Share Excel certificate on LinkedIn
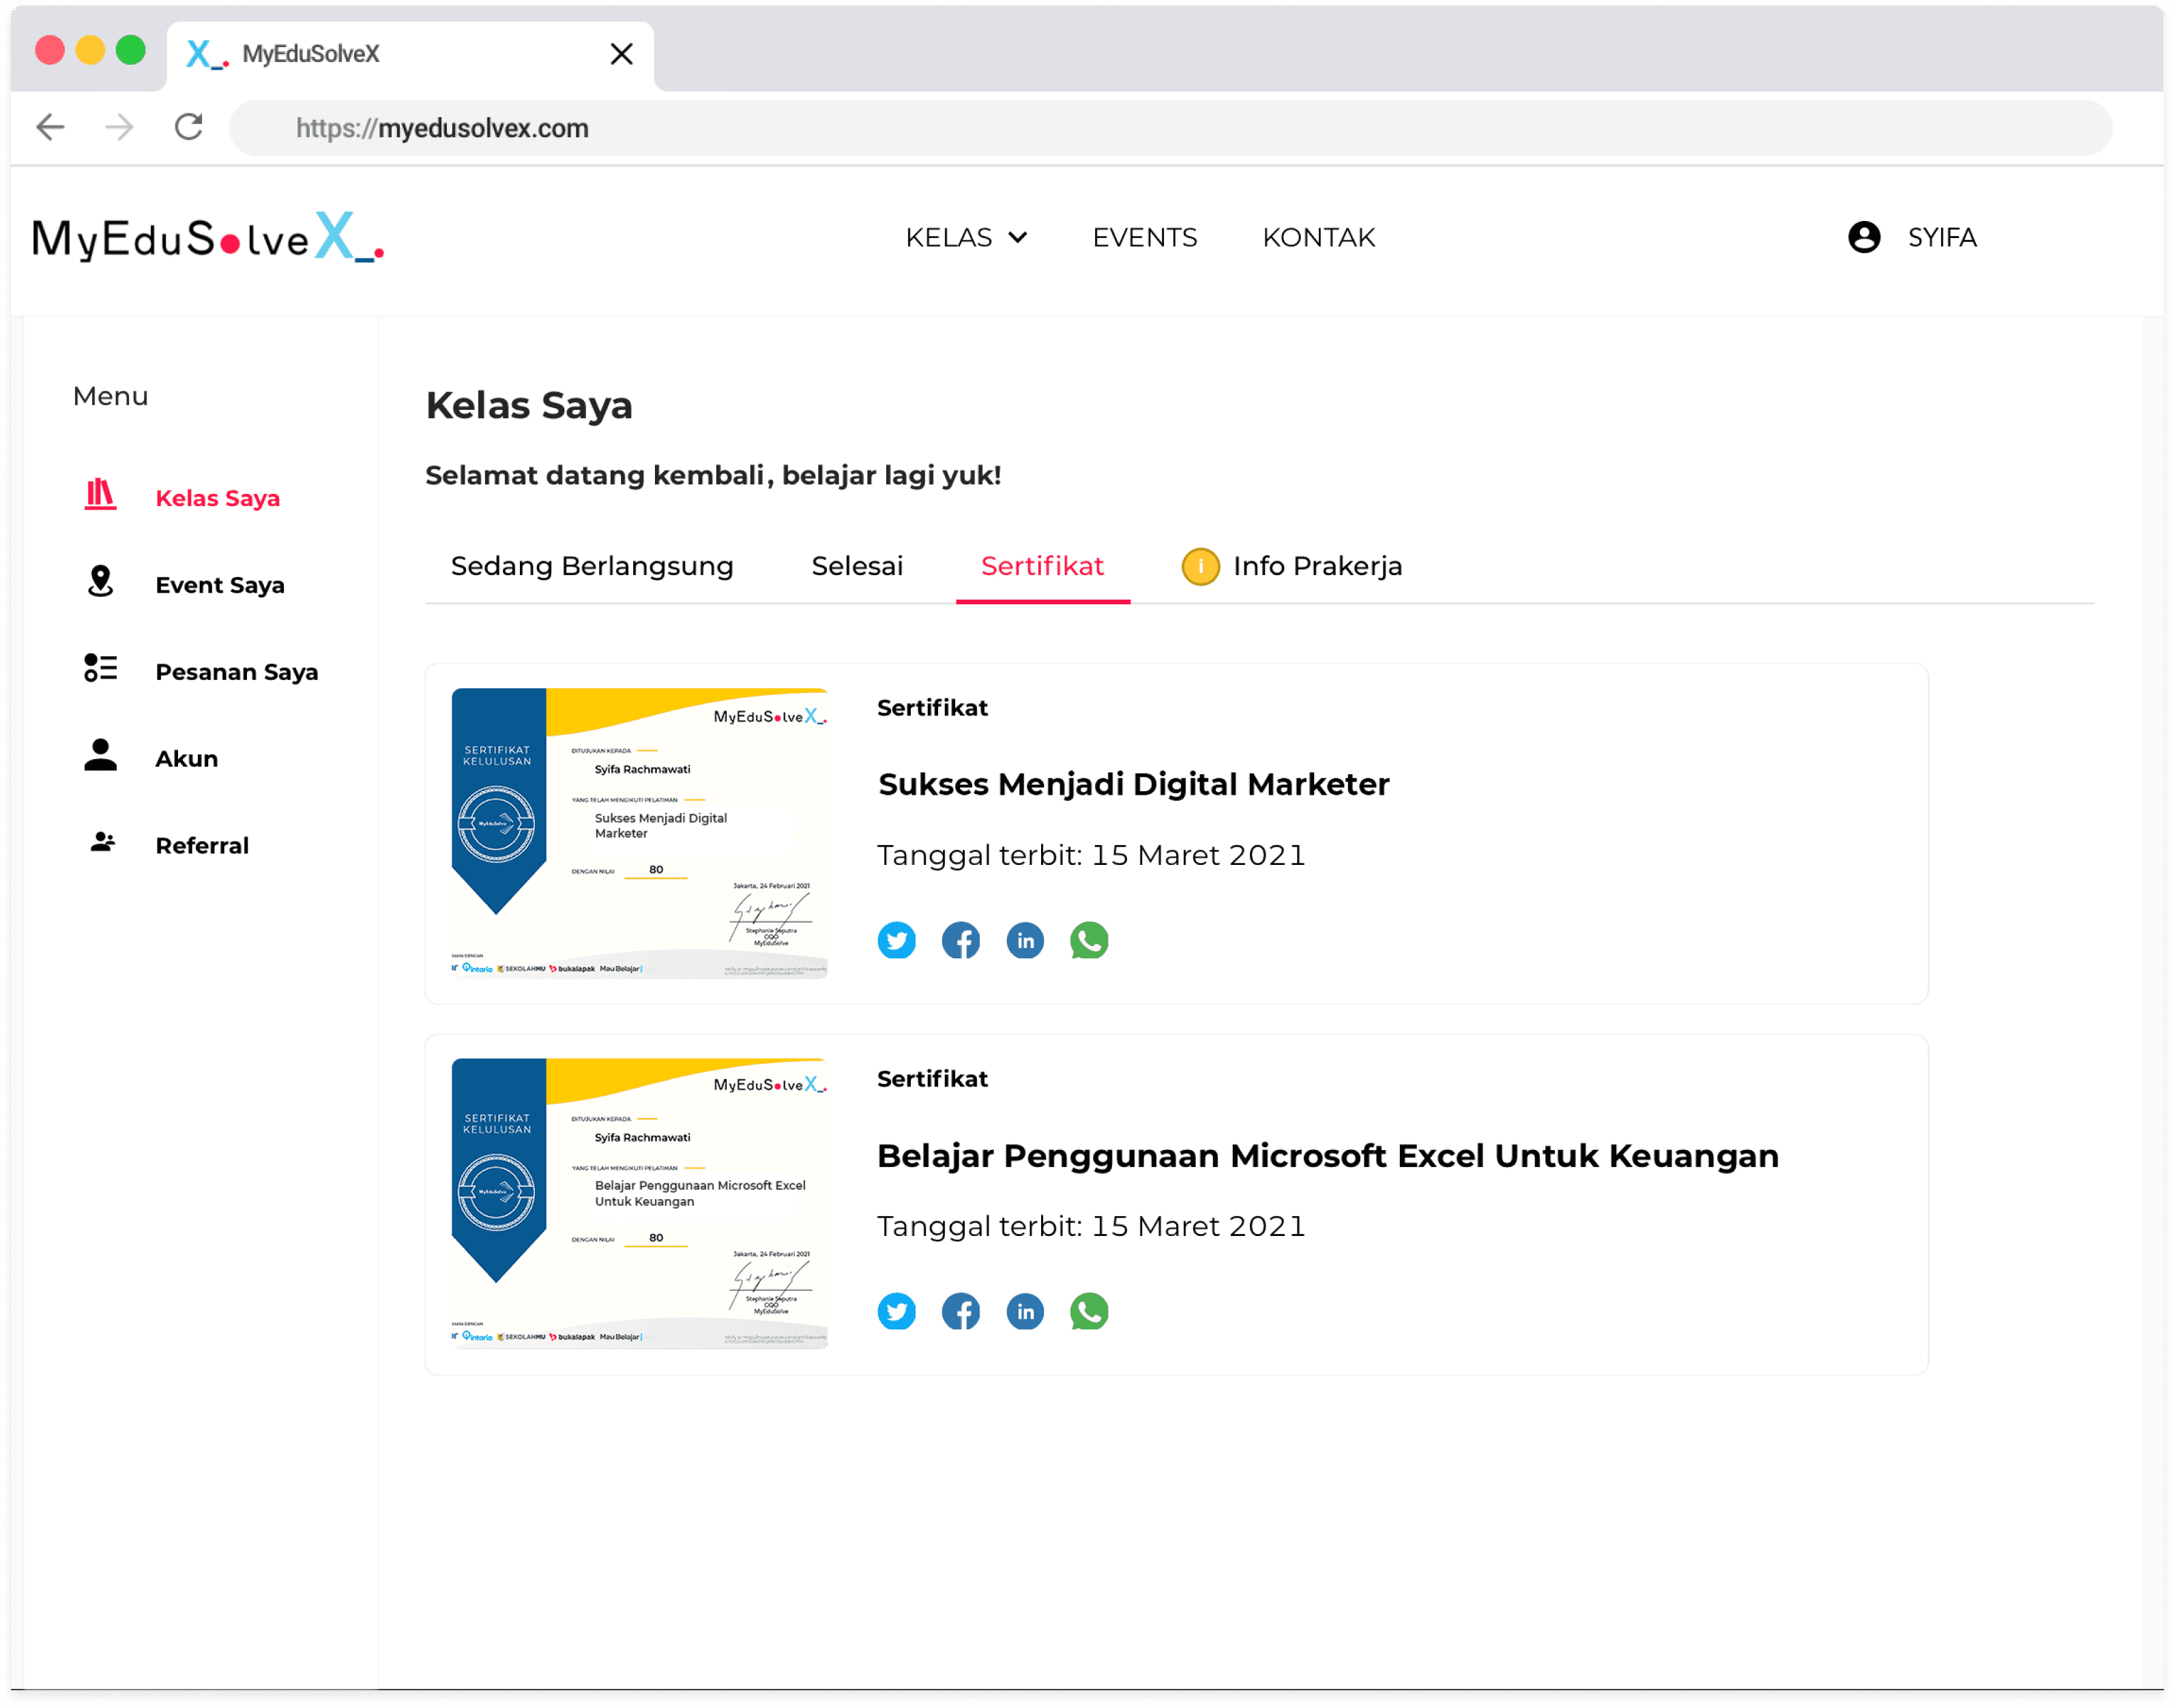 [x=1024, y=1311]
